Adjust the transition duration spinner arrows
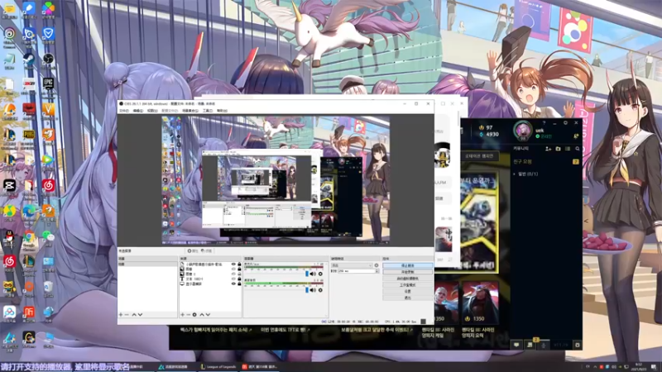 point(377,271)
